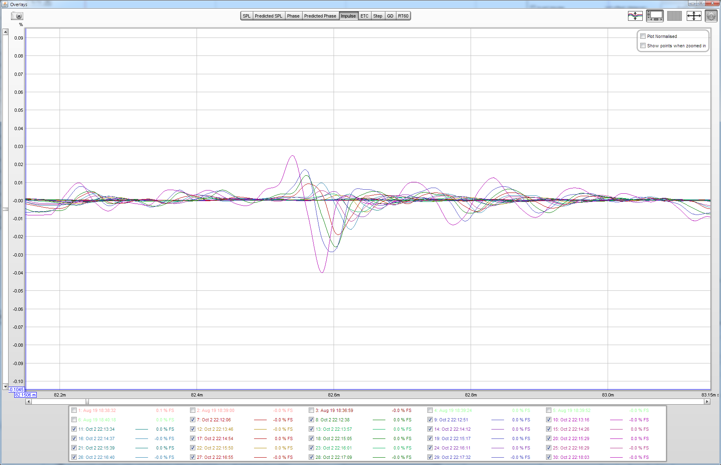Screen dimensions: 721x465
Task: Capture graph with the camera icon
Action: (17, 16)
